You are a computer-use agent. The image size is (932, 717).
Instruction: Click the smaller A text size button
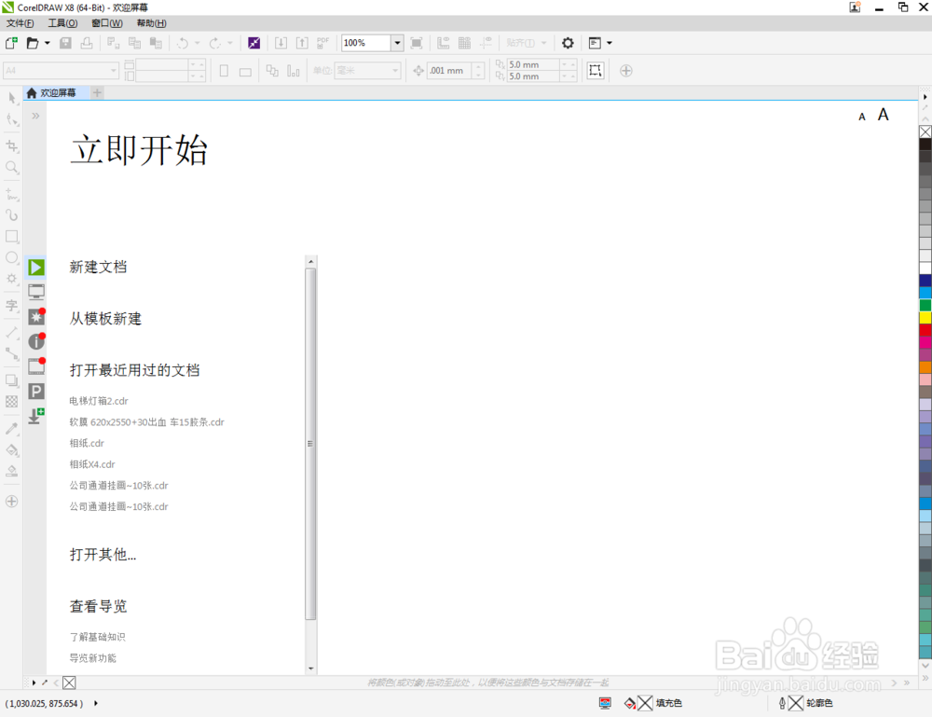(x=862, y=117)
